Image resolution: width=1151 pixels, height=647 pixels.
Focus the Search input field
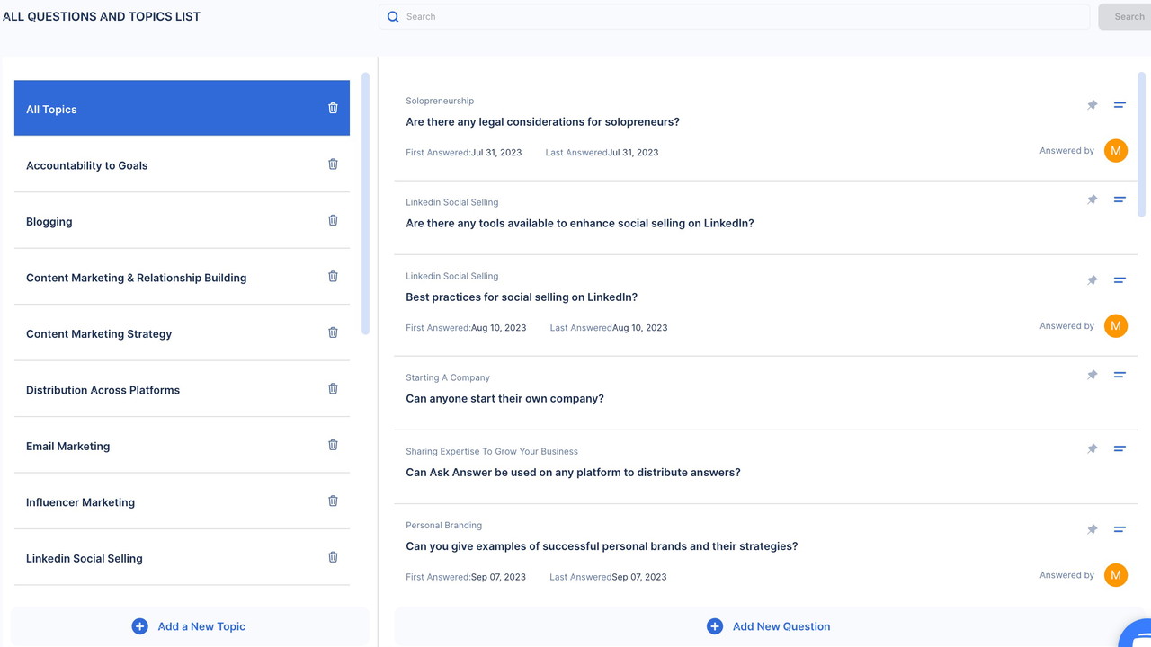click(737, 17)
